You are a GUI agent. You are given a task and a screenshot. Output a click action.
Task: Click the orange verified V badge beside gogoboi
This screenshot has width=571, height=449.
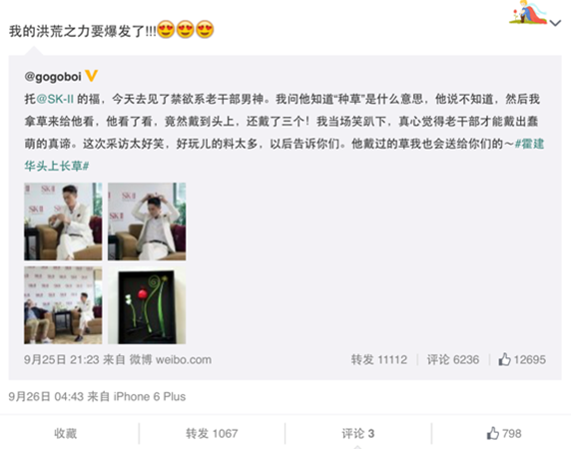91,76
